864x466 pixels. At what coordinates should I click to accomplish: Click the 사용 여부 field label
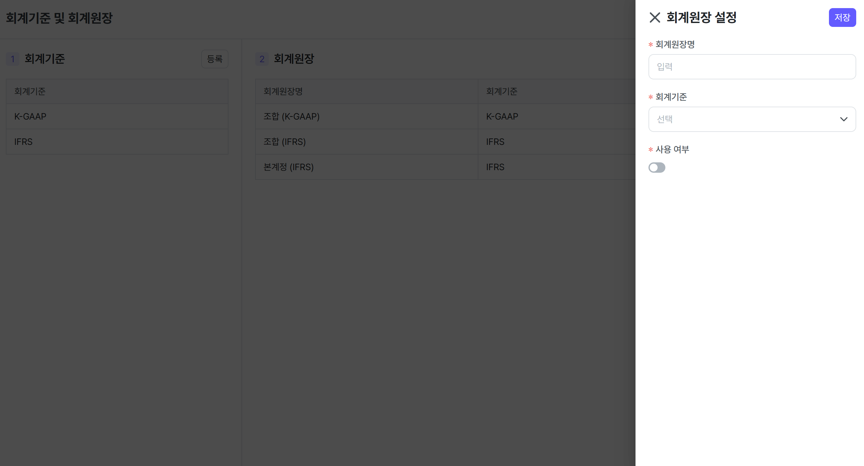672,149
